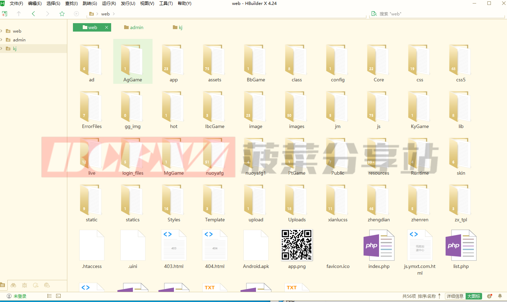507x302 pixels.
Task: Expand the admin folder in sidebar tree
Action: 2,40
